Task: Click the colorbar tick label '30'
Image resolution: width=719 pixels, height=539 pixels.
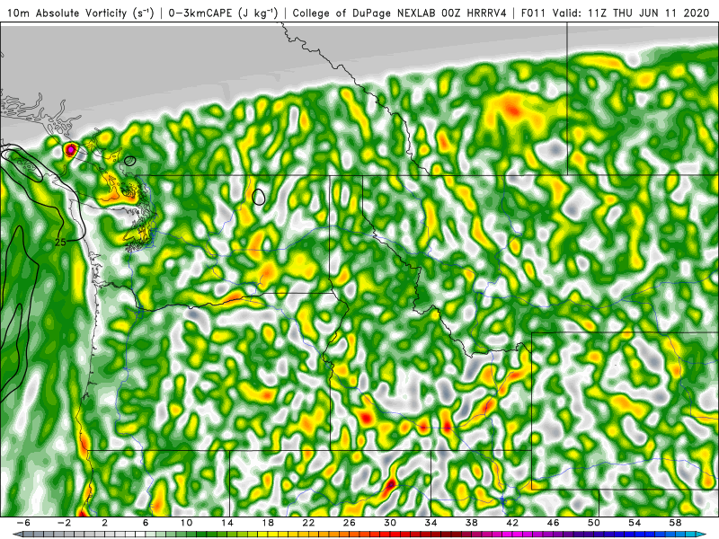Action: 390,523
